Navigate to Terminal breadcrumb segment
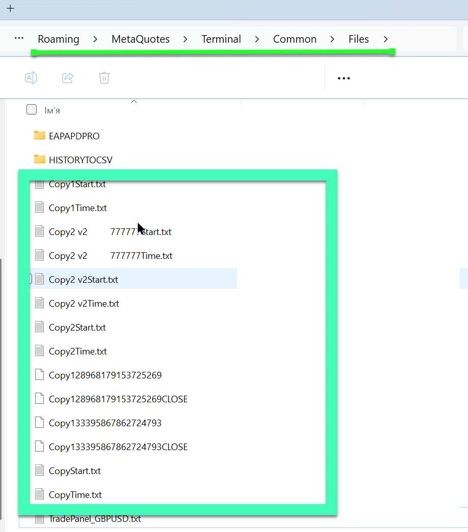 221,39
